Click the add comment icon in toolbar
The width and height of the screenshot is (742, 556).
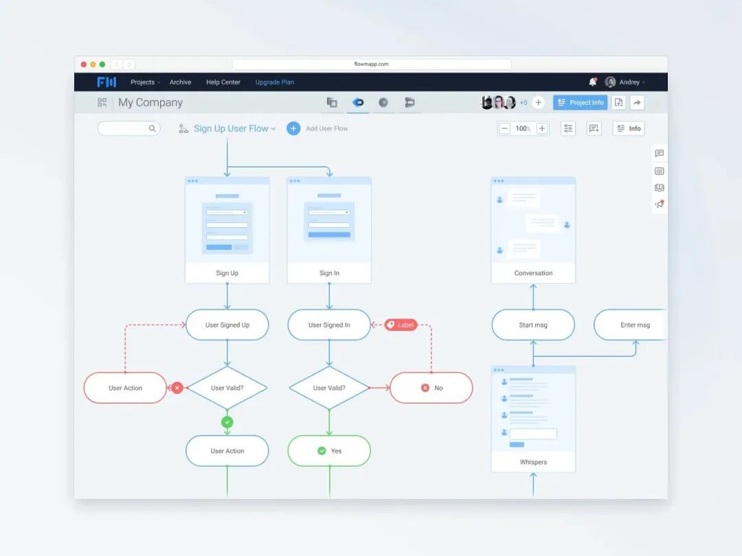coord(594,128)
